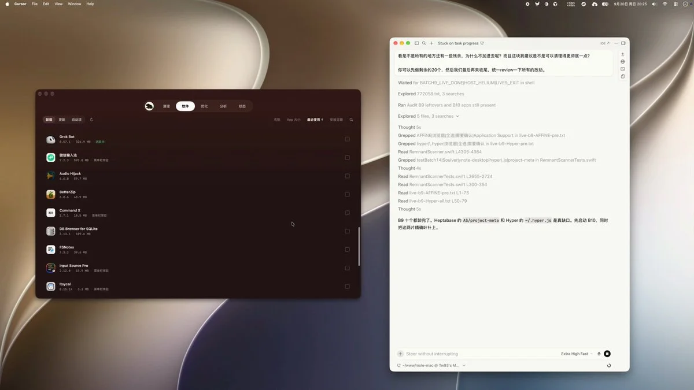Open the Apple menu

pos(7,3)
